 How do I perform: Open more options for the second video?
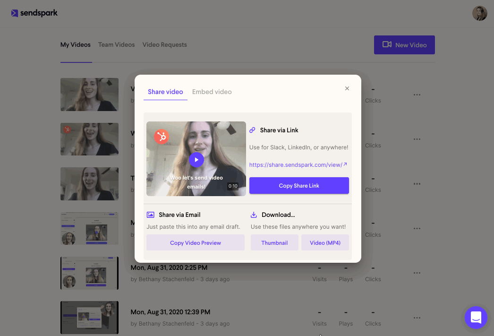[x=417, y=139]
